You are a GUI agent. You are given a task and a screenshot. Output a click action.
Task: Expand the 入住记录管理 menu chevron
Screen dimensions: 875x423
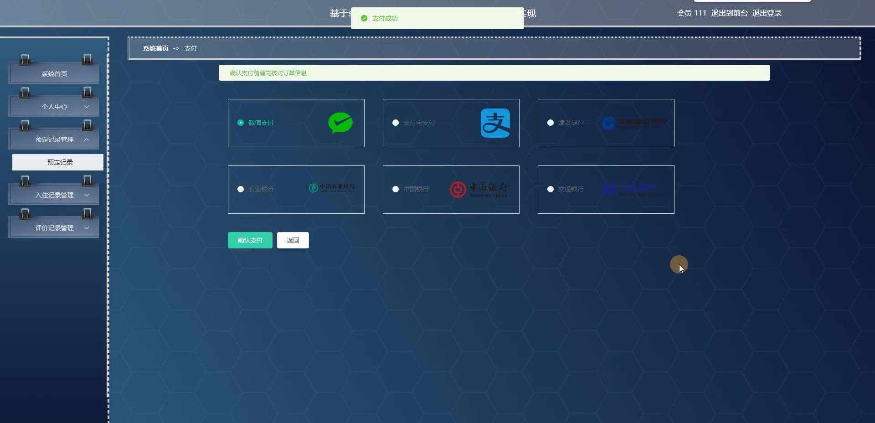pos(87,195)
